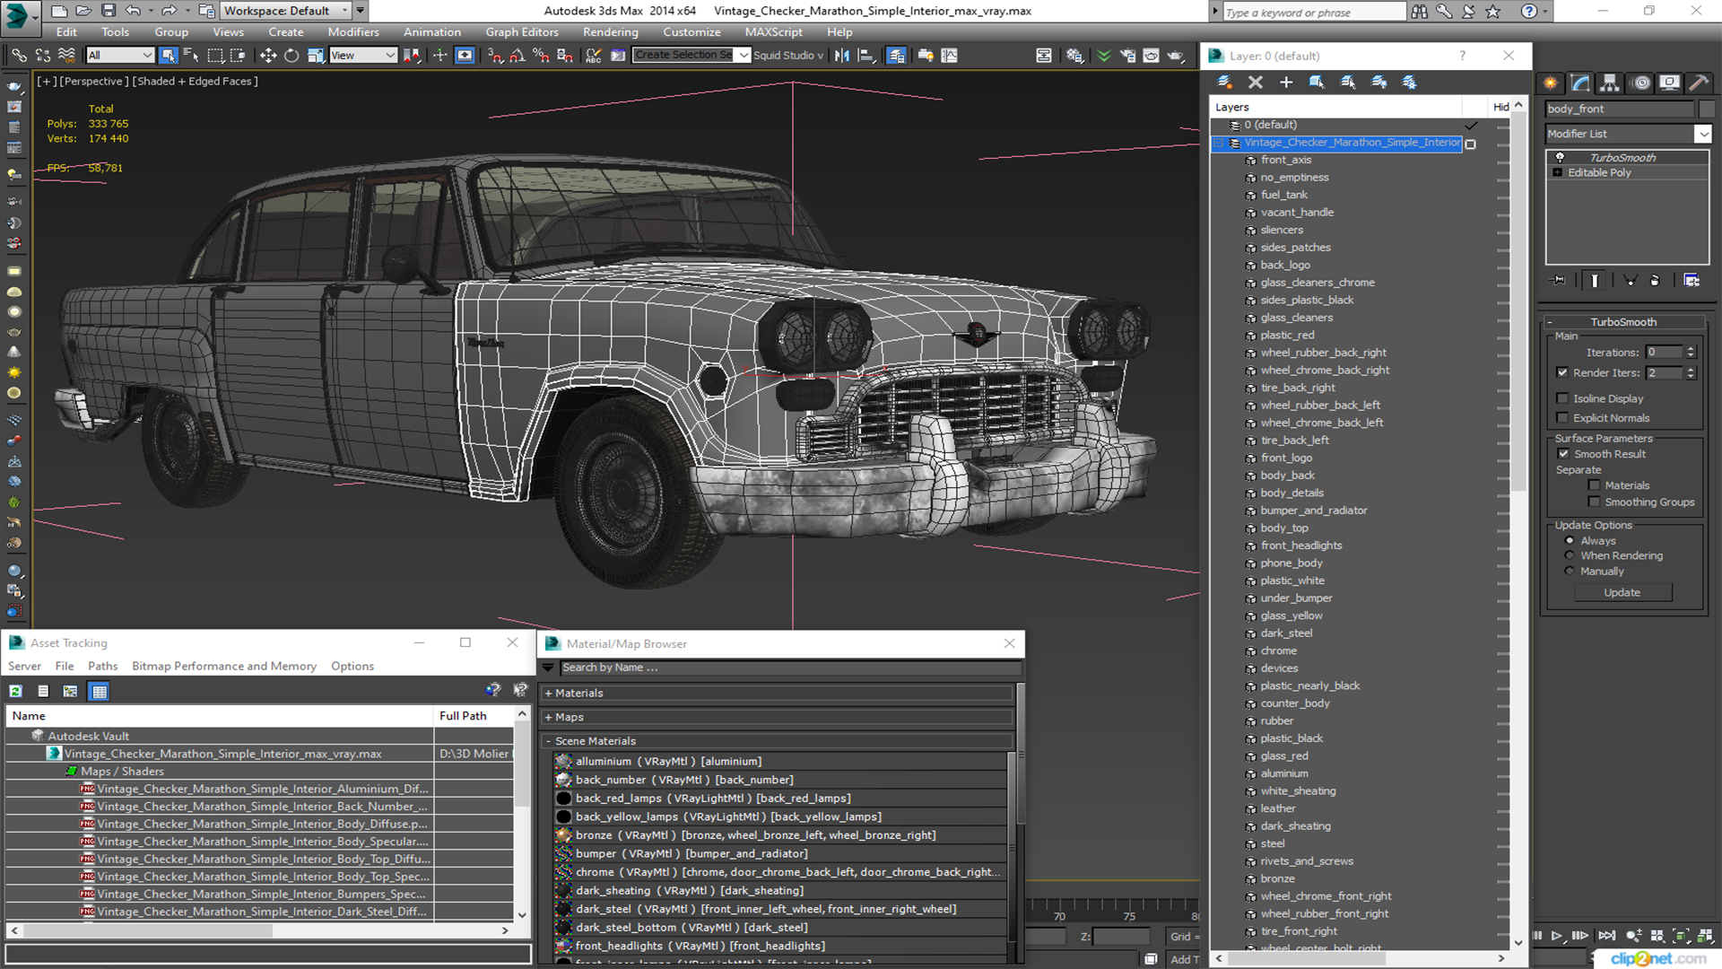Toggle the 3D Snaps tool
Image resolution: width=1722 pixels, height=969 pixels.
(x=495, y=56)
